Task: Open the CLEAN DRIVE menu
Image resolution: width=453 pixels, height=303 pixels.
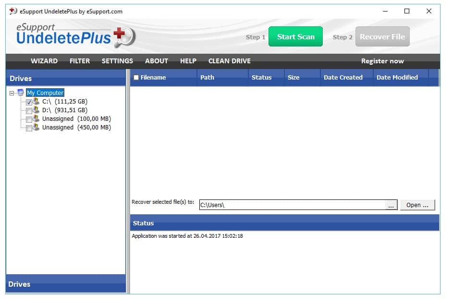Action: pyautogui.click(x=229, y=61)
